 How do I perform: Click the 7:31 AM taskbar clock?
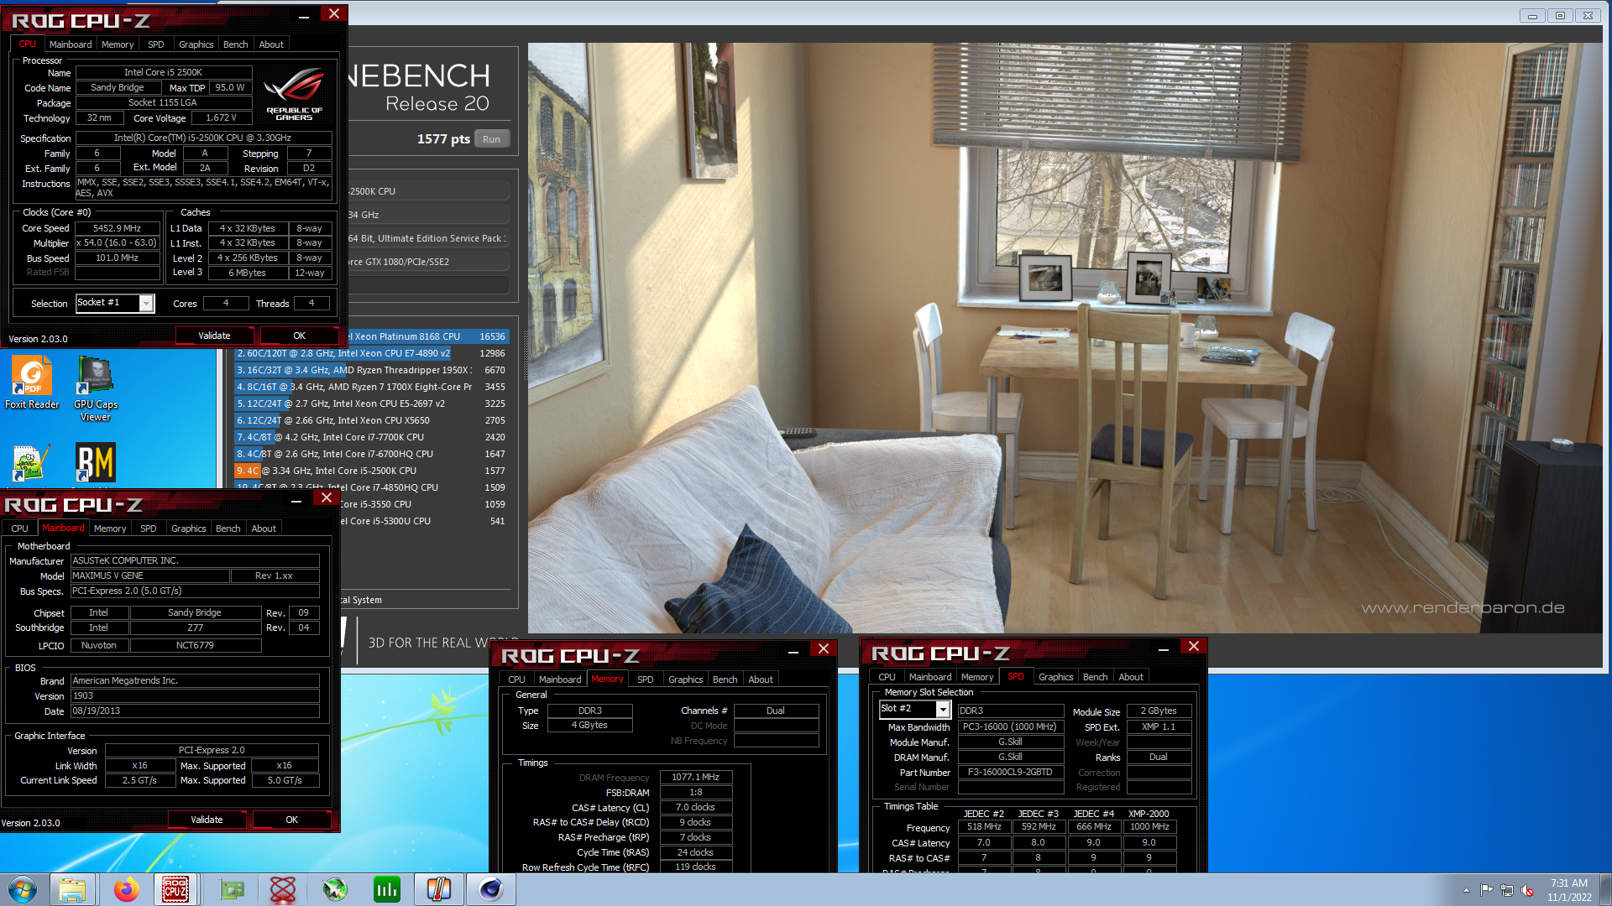(x=1569, y=890)
